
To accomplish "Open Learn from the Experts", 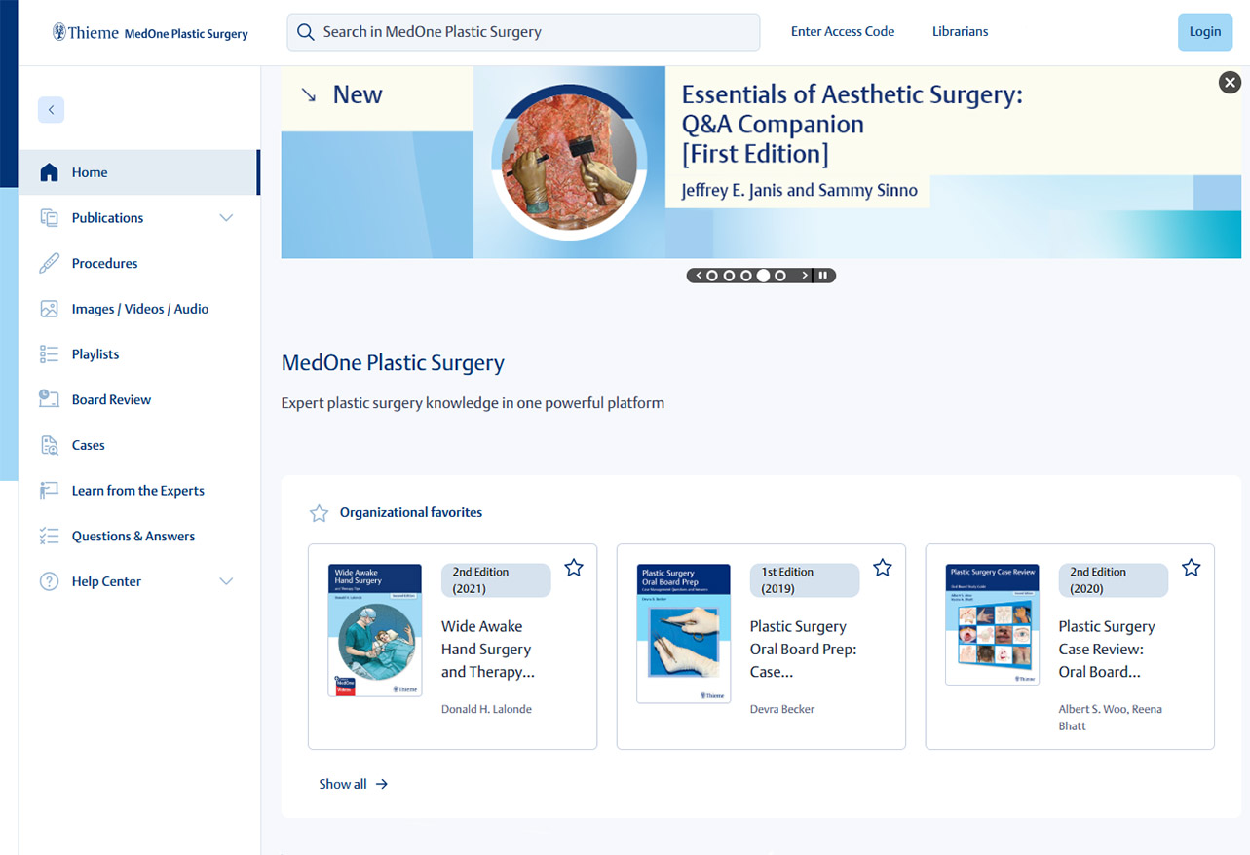I will click(137, 490).
